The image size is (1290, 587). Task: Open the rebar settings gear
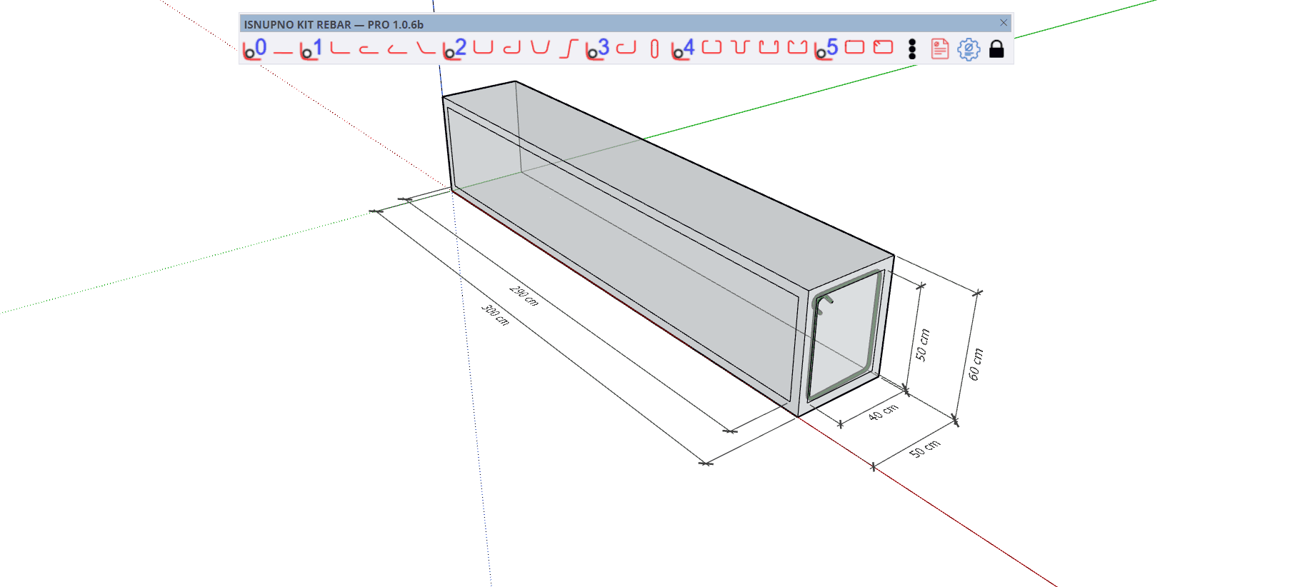(x=969, y=49)
